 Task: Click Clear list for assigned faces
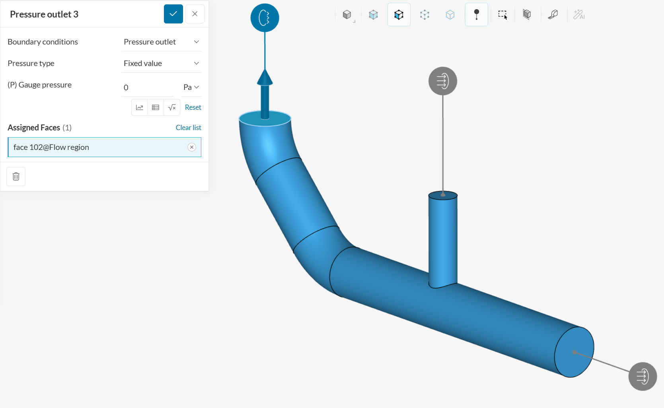pos(188,128)
